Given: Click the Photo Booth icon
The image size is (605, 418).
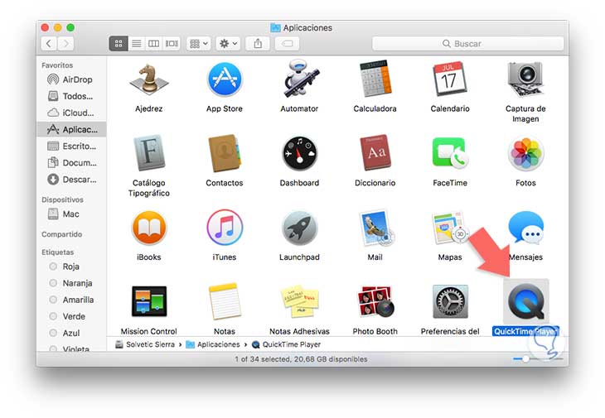Looking at the screenshot, I should [x=375, y=301].
